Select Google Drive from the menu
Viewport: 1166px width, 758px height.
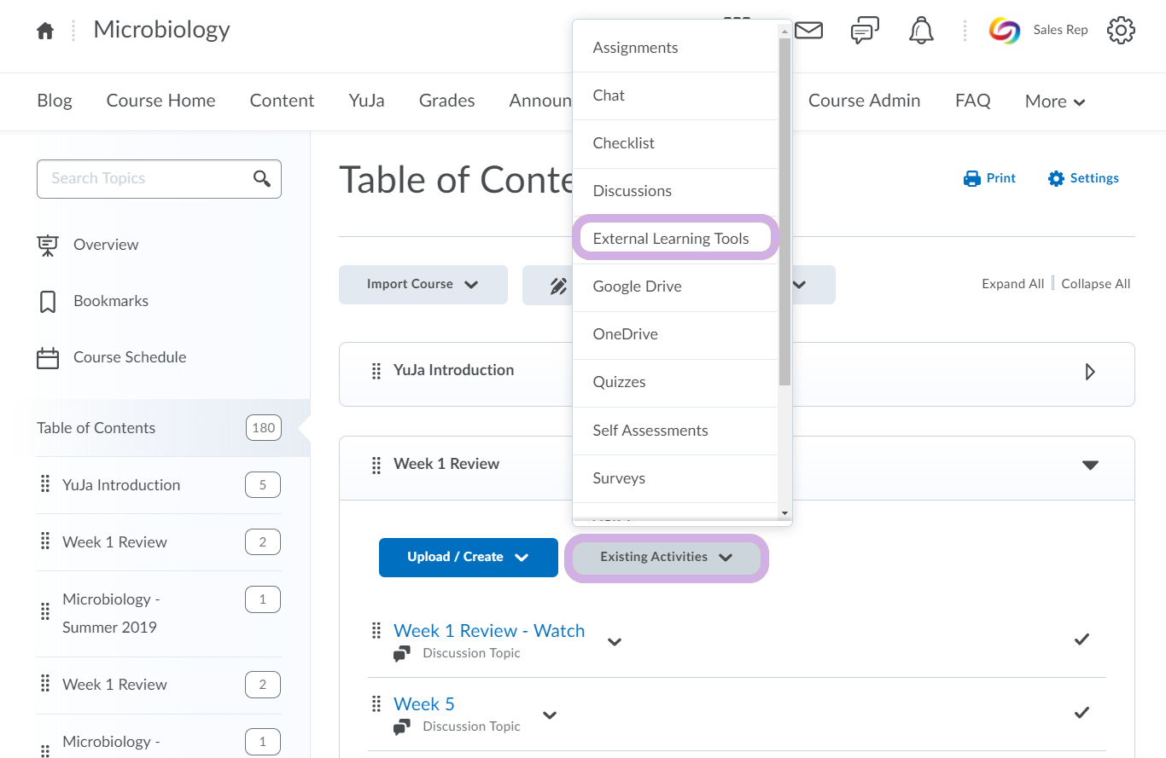(675, 286)
